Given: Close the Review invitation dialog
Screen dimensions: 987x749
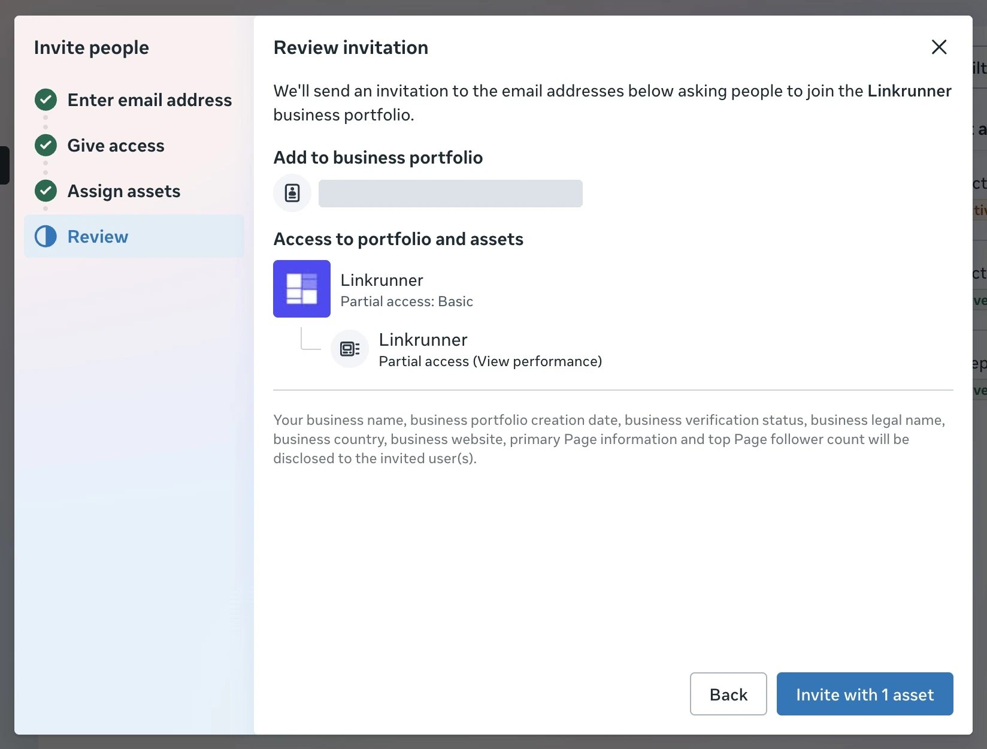Looking at the screenshot, I should (x=939, y=47).
